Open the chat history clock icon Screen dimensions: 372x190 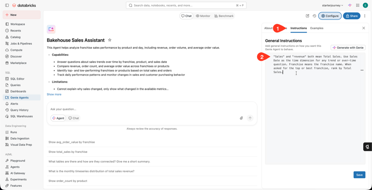pos(314,16)
